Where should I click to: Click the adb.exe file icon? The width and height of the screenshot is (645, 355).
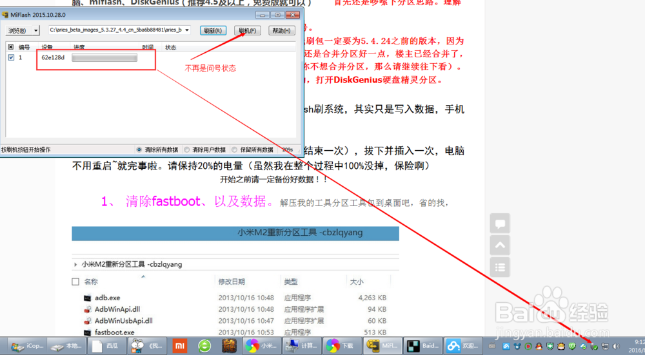(87, 298)
